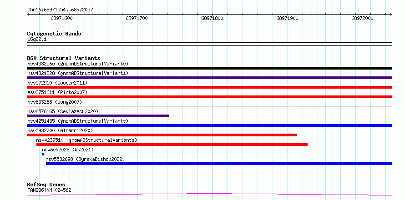
Task: Click the DGV Structural Variants track title
Action: [64, 58]
